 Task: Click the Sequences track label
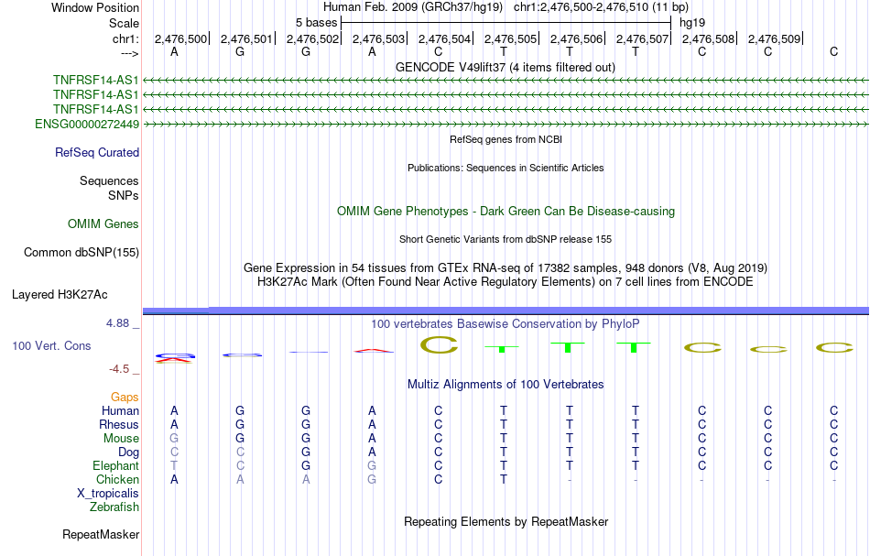point(109,180)
